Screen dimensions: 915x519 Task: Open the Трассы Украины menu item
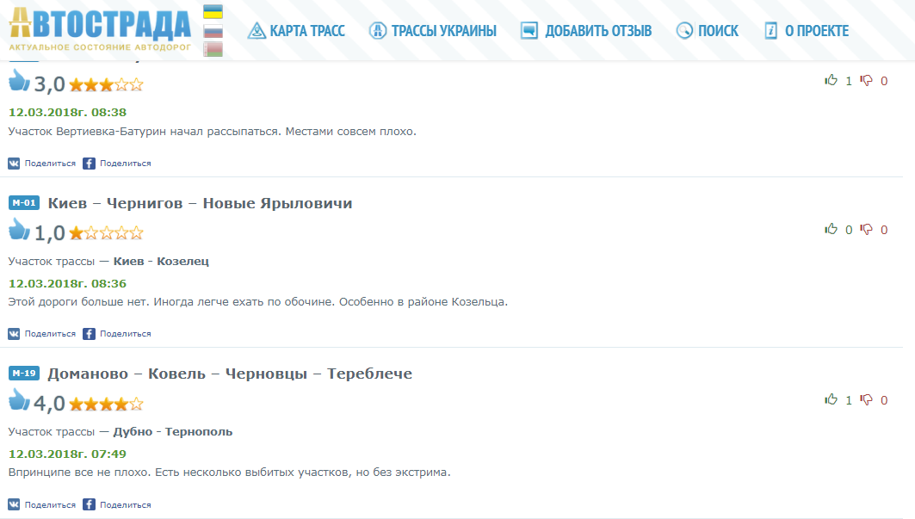pyautogui.click(x=432, y=31)
